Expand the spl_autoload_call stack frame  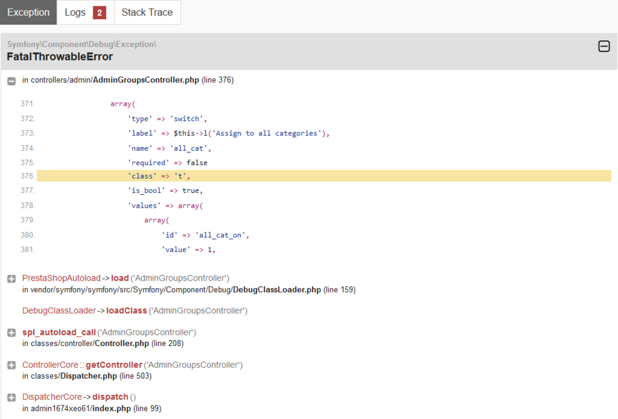11,332
